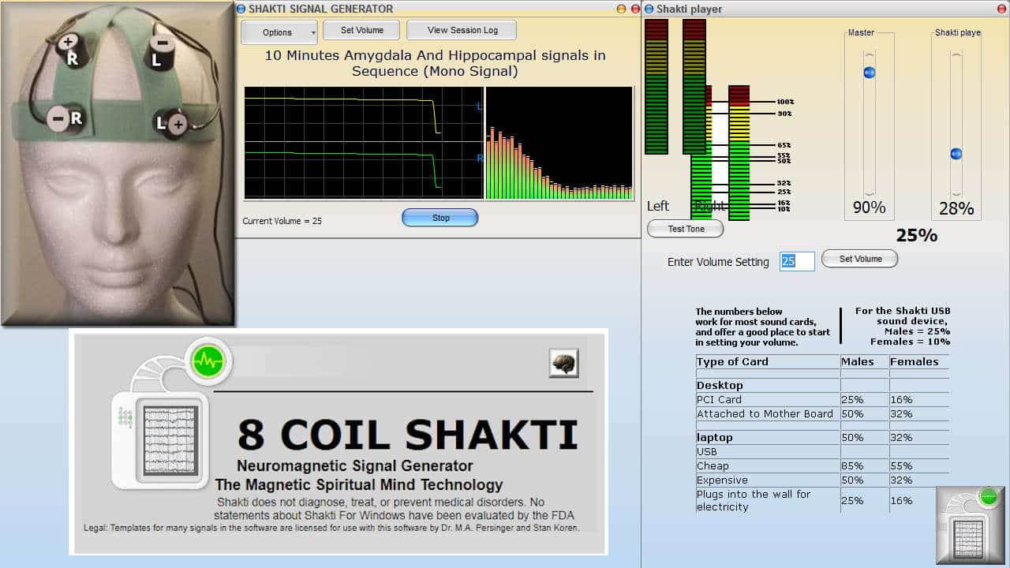
Task: Click the 8 COIL SHAKTI title text
Action: point(408,435)
